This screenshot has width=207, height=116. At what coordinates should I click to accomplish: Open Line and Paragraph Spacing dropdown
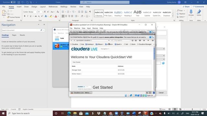77,16
